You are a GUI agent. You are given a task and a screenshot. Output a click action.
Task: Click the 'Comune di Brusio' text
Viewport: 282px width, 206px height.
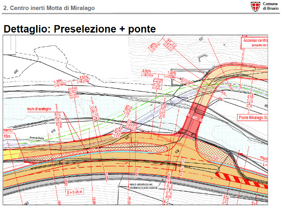(x=270, y=6)
